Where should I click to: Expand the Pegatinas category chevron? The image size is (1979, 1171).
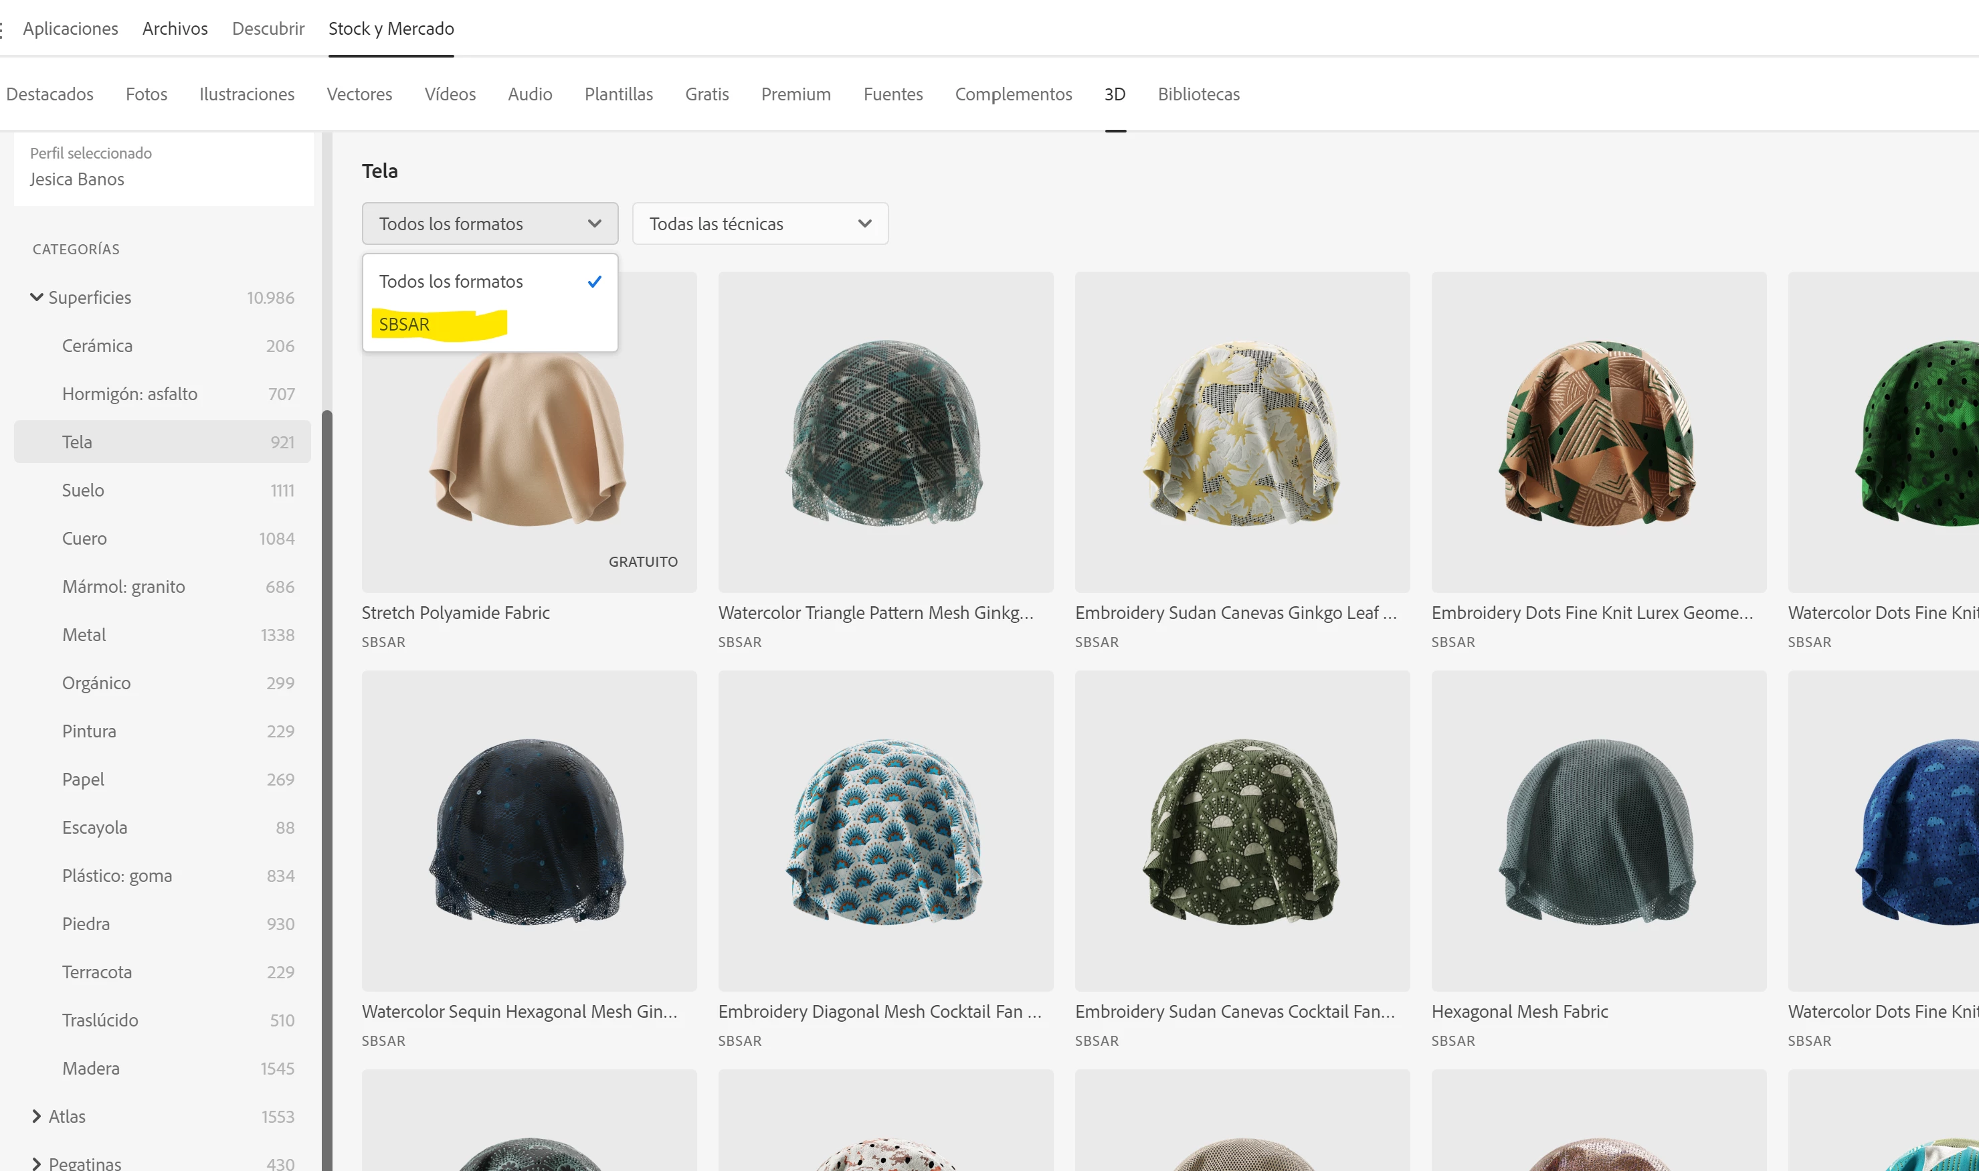pyautogui.click(x=36, y=1163)
